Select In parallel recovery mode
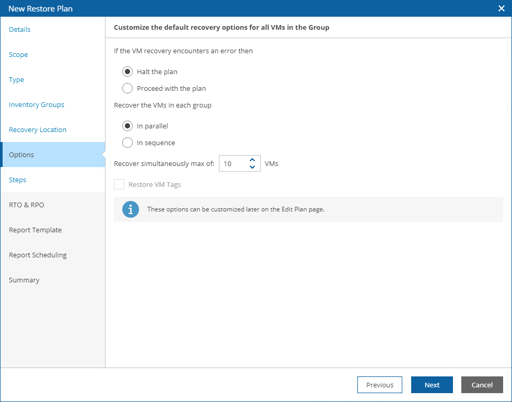 (127, 126)
